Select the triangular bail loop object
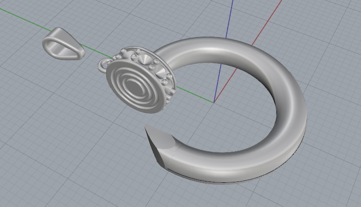 coord(63,44)
